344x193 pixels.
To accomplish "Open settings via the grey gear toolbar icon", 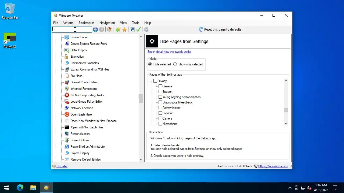I will [x=146, y=29].
